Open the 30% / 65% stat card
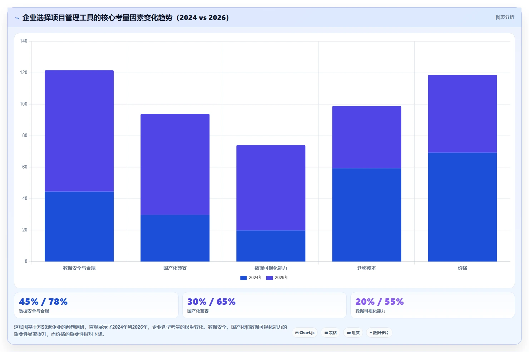Viewport: 529px width, 352px height. [x=264, y=305]
